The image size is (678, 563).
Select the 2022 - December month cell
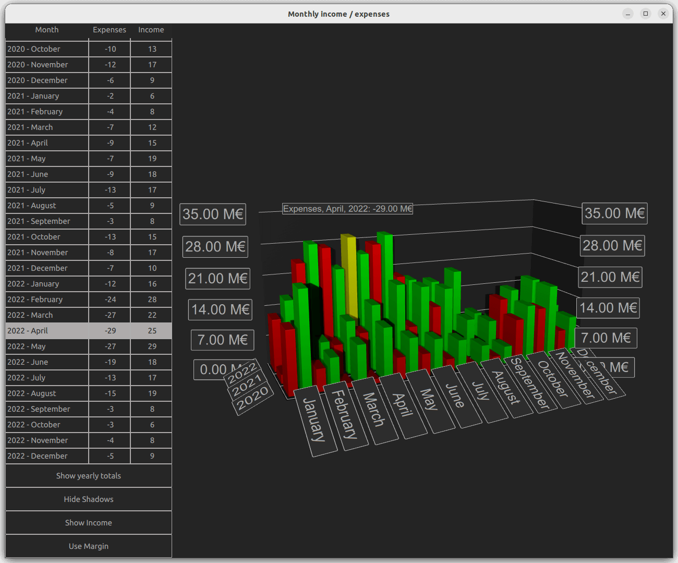pyautogui.click(x=47, y=456)
